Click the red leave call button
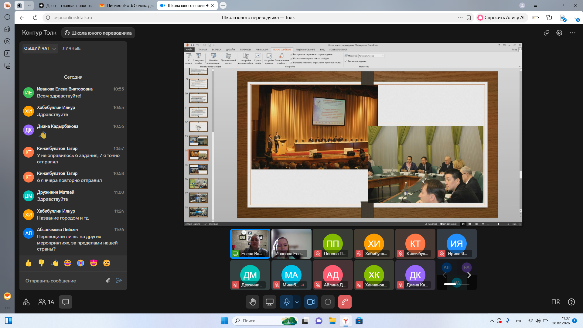 [x=345, y=302]
